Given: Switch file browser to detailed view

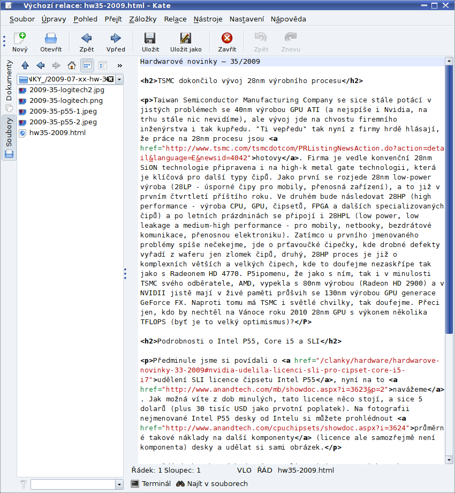Looking at the screenshot, I should (103, 65).
